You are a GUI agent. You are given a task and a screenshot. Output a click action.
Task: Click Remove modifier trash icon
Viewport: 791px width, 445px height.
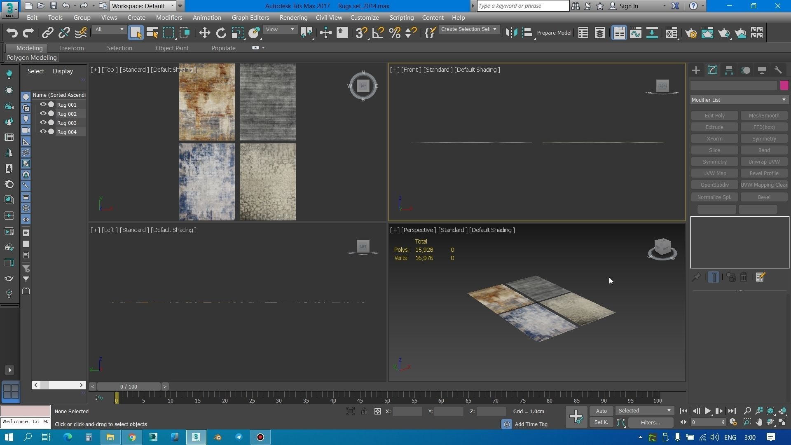pos(744,277)
